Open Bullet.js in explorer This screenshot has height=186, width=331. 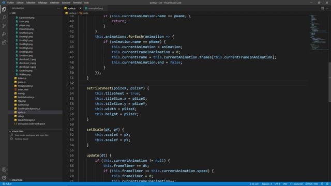(x=22, y=78)
